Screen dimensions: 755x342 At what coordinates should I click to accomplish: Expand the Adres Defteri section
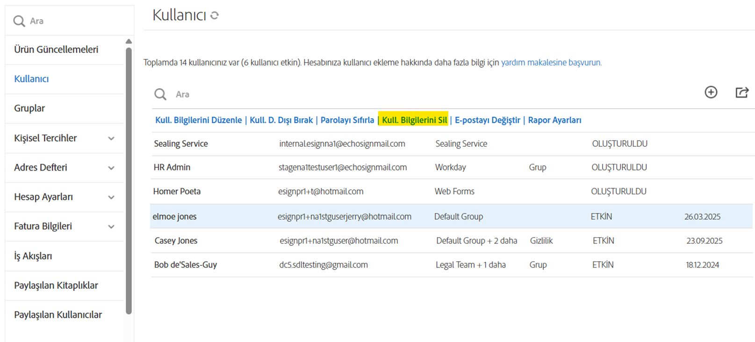tap(111, 168)
